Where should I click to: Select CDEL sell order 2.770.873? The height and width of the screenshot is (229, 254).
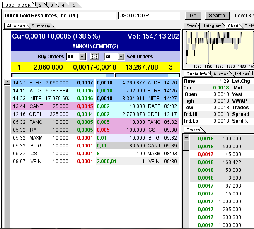(138, 114)
